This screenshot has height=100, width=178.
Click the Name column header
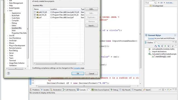pos(41,9)
